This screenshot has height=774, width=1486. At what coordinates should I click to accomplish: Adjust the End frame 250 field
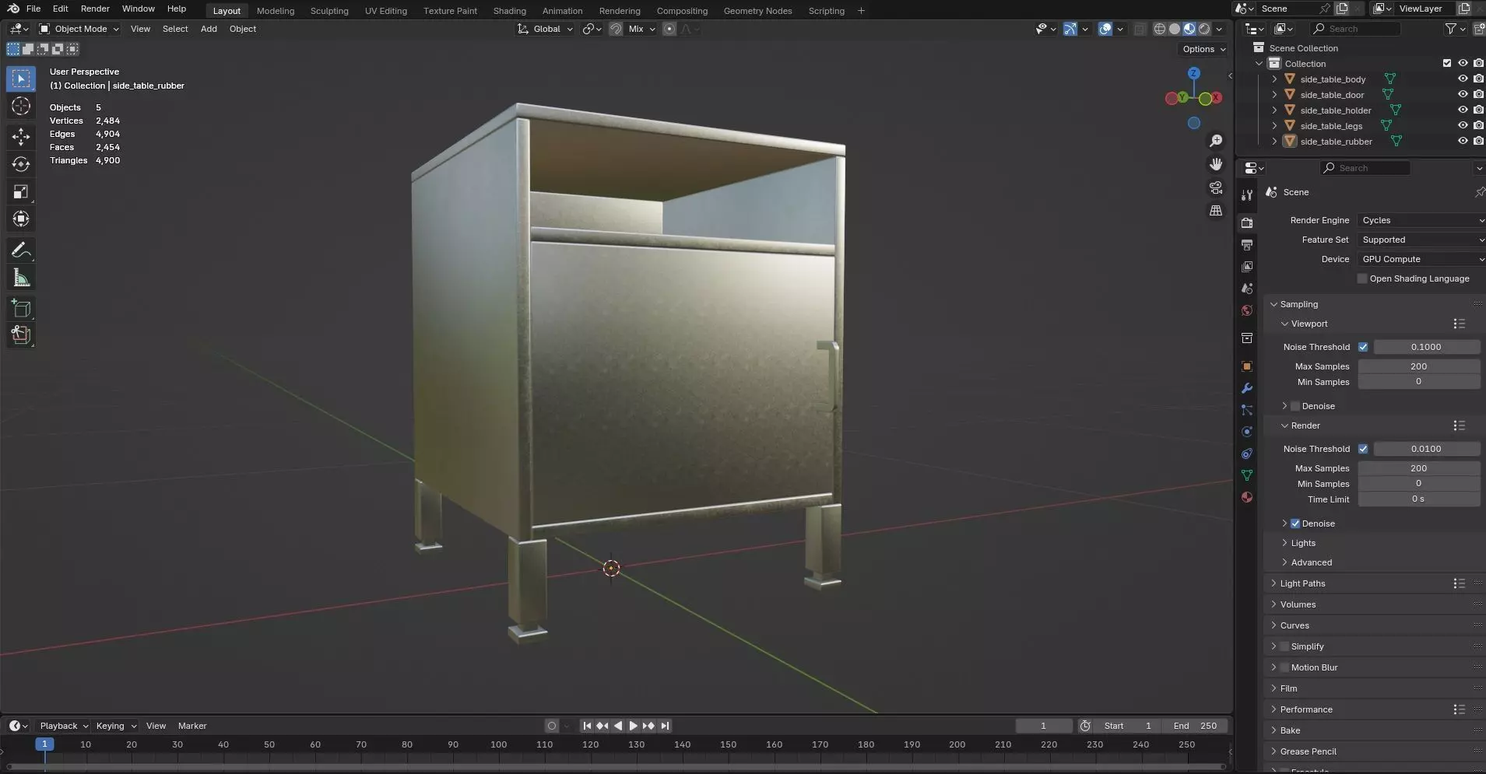1195,726
